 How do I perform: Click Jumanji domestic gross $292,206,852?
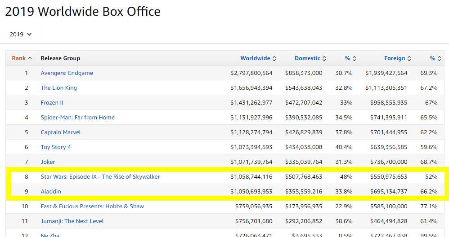pos(304,221)
